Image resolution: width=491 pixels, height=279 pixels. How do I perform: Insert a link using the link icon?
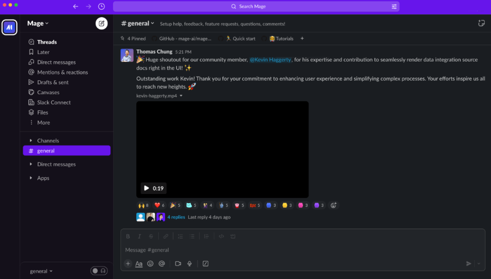[x=165, y=236]
